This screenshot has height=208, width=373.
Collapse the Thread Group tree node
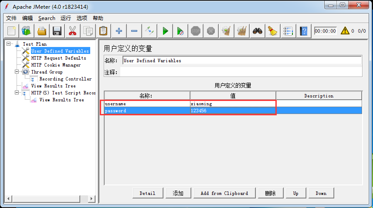[x=17, y=72]
